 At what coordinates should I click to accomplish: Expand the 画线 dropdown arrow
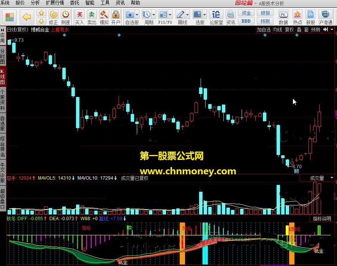[188, 15]
